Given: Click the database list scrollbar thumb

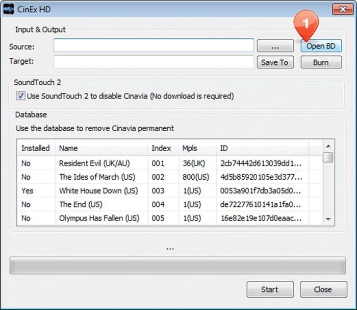Looking at the screenshot, I should point(328,157).
